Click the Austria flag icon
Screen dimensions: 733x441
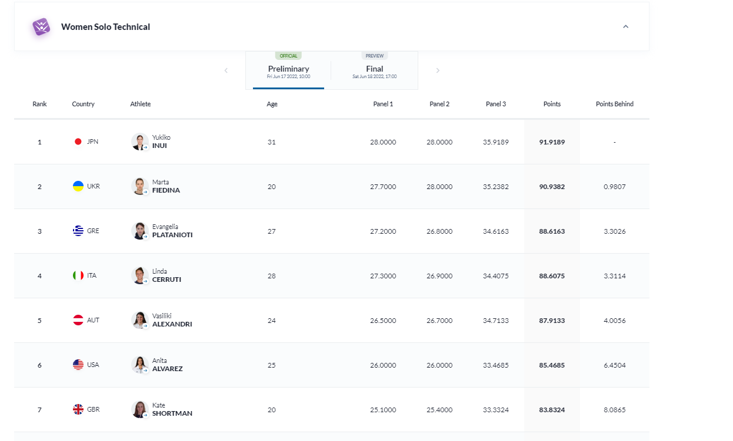78,320
